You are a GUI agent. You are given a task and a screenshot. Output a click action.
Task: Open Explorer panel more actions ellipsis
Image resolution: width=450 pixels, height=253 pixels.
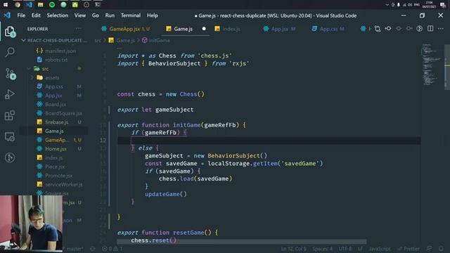78,29
